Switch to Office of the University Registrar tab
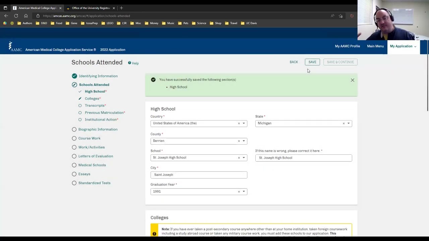Screen dimensions: 429x241 click(91, 8)
